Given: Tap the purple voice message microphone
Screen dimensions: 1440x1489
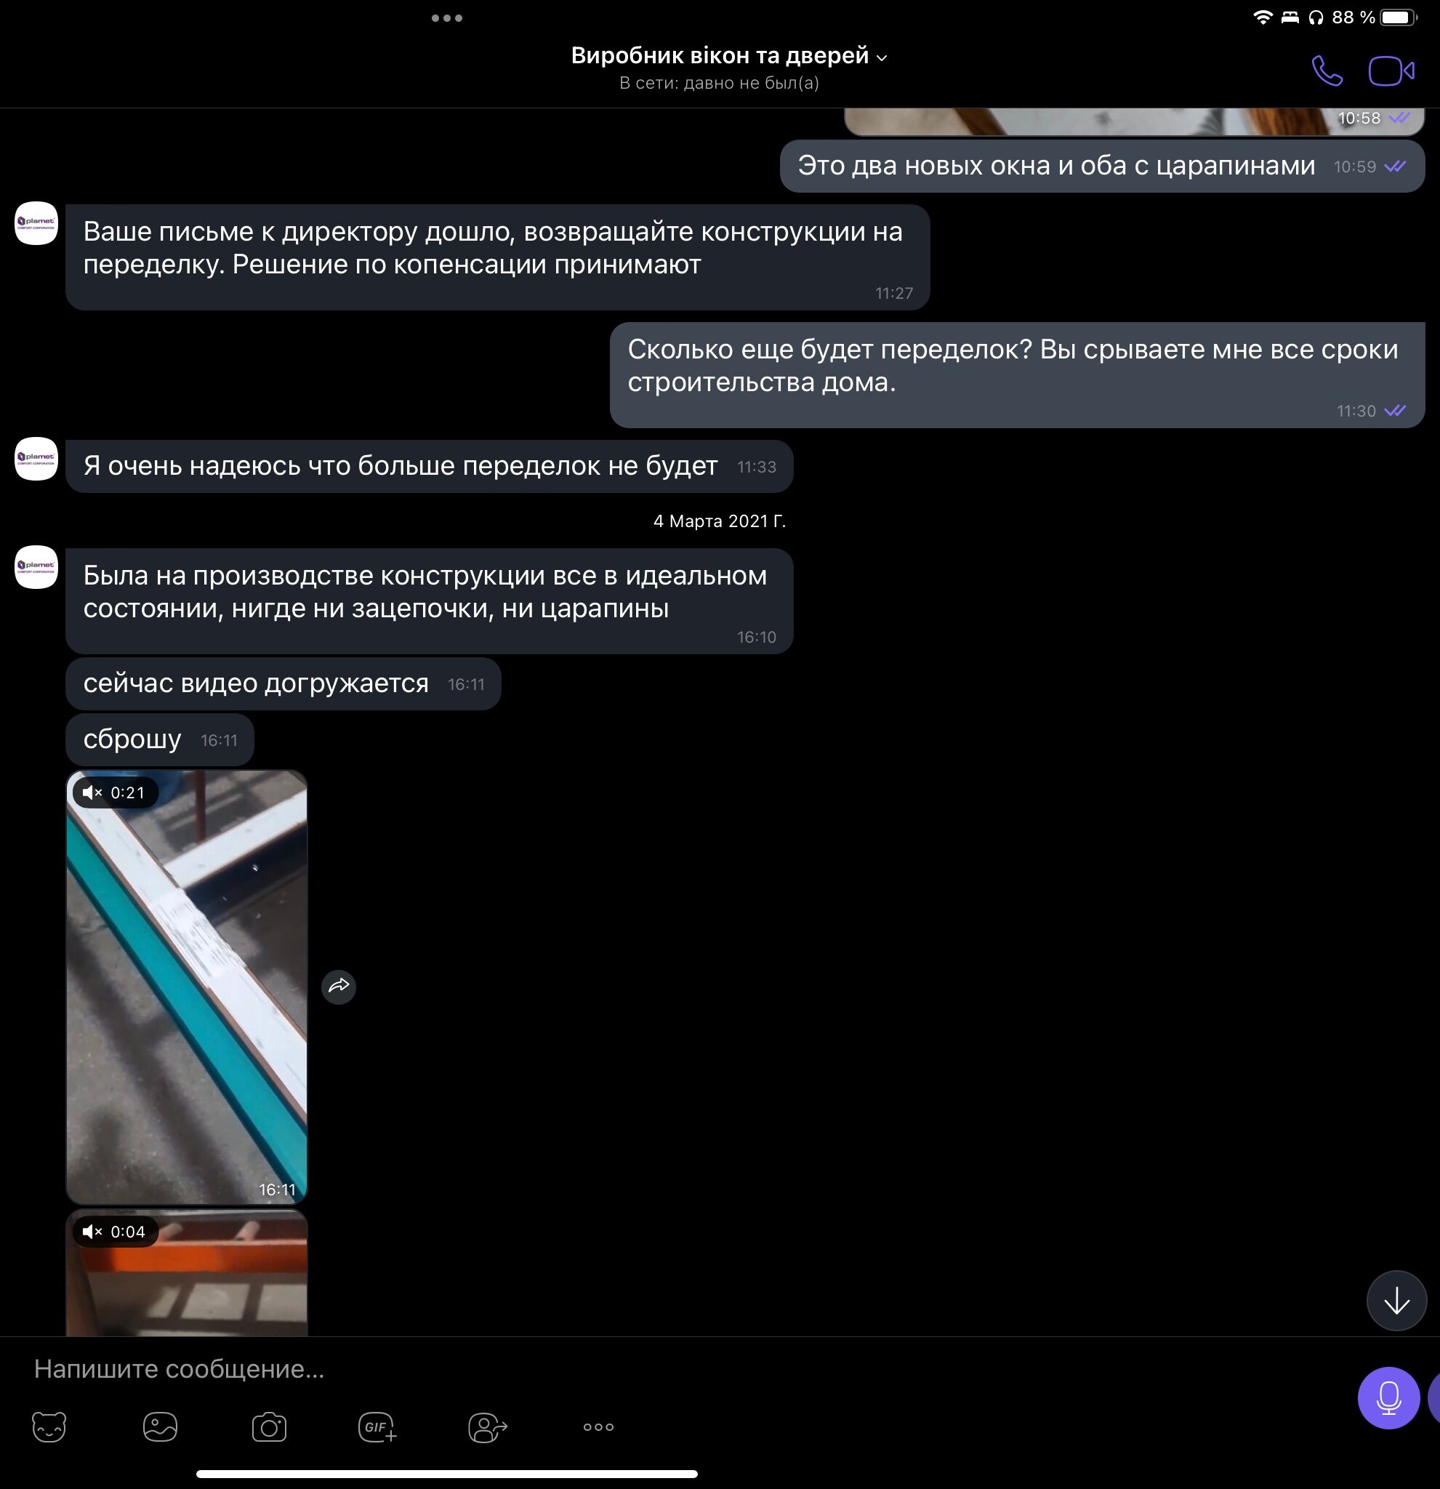Looking at the screenshot, I should pos(1388,1398).
